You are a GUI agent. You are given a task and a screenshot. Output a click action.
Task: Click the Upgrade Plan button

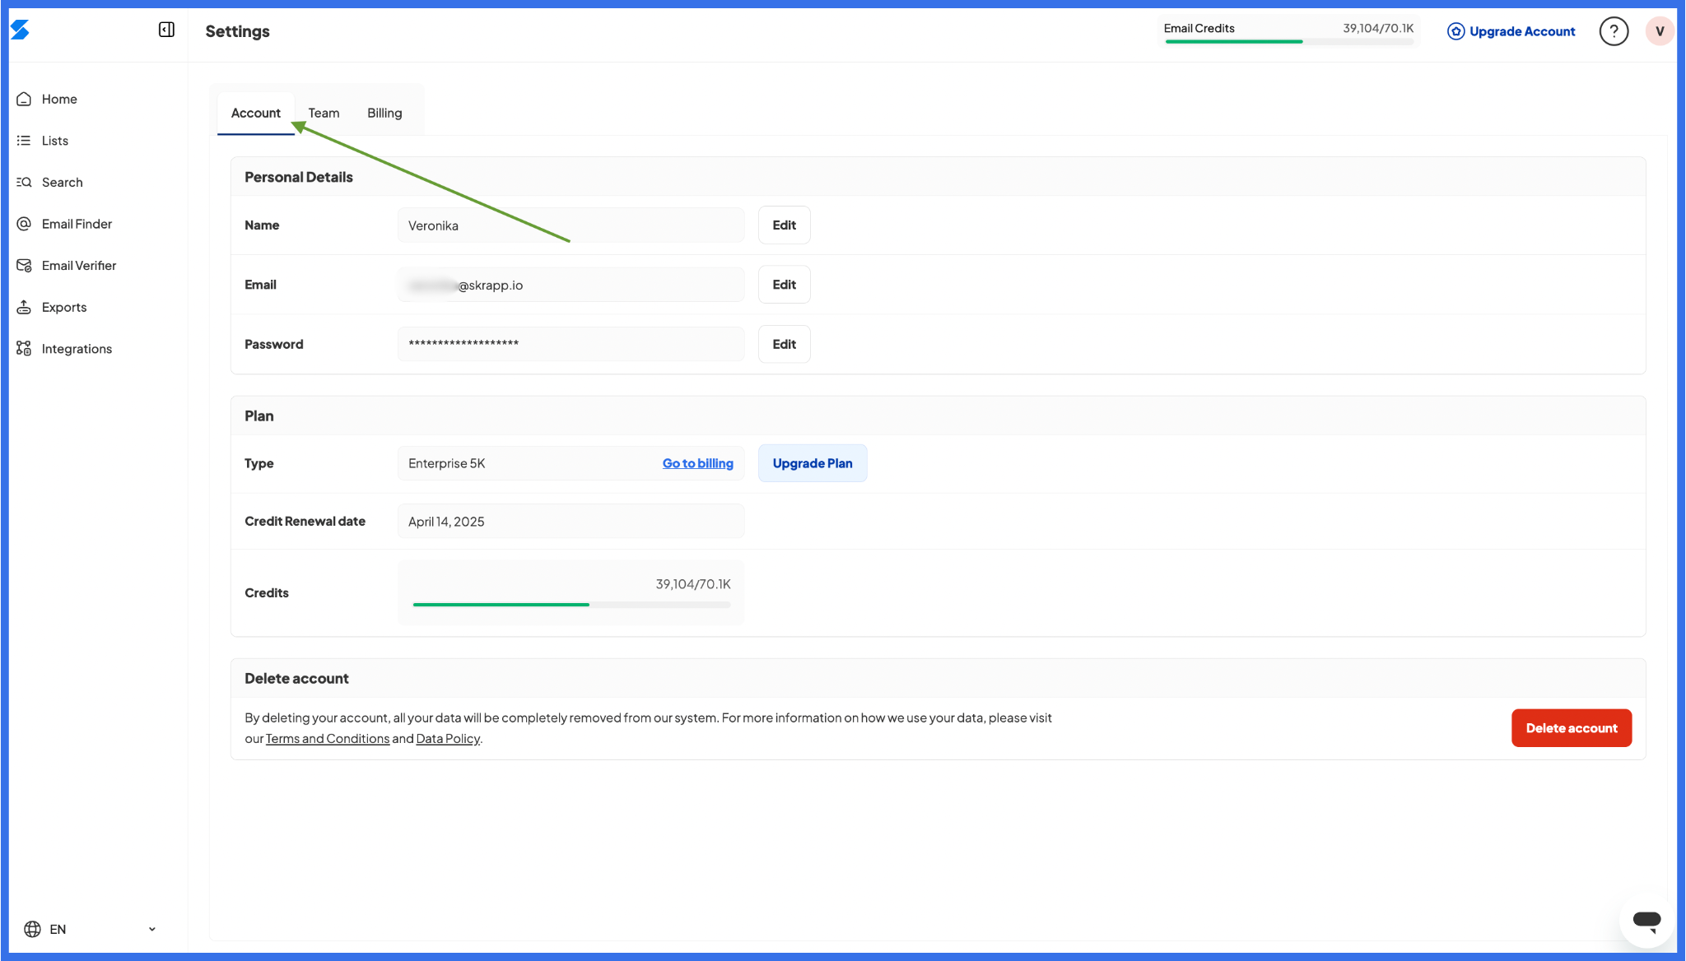point(813,463)
